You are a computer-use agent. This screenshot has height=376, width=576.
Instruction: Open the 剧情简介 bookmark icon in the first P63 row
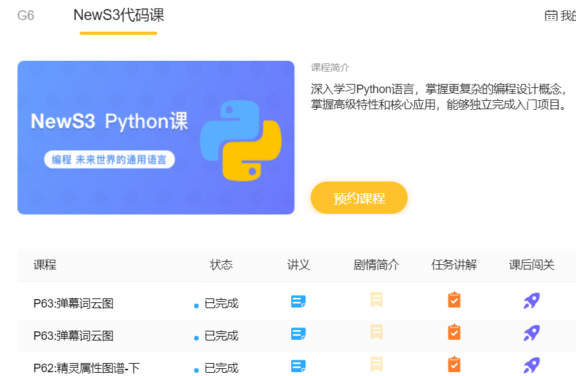point(377,299)
